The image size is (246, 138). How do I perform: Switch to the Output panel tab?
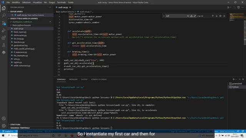coord(84,79)
